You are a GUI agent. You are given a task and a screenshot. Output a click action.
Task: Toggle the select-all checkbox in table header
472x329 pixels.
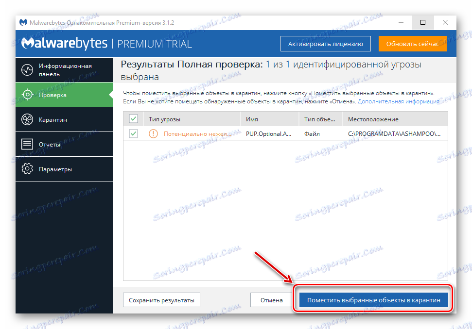pyautogui.click(x=133, y=119)
